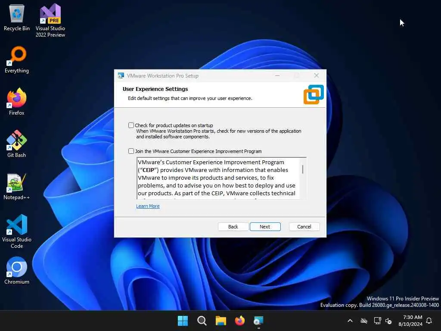Click the 'User Experience Settings' heading
Viewport: 441px width, 331px height.
[x=155, y=89]
